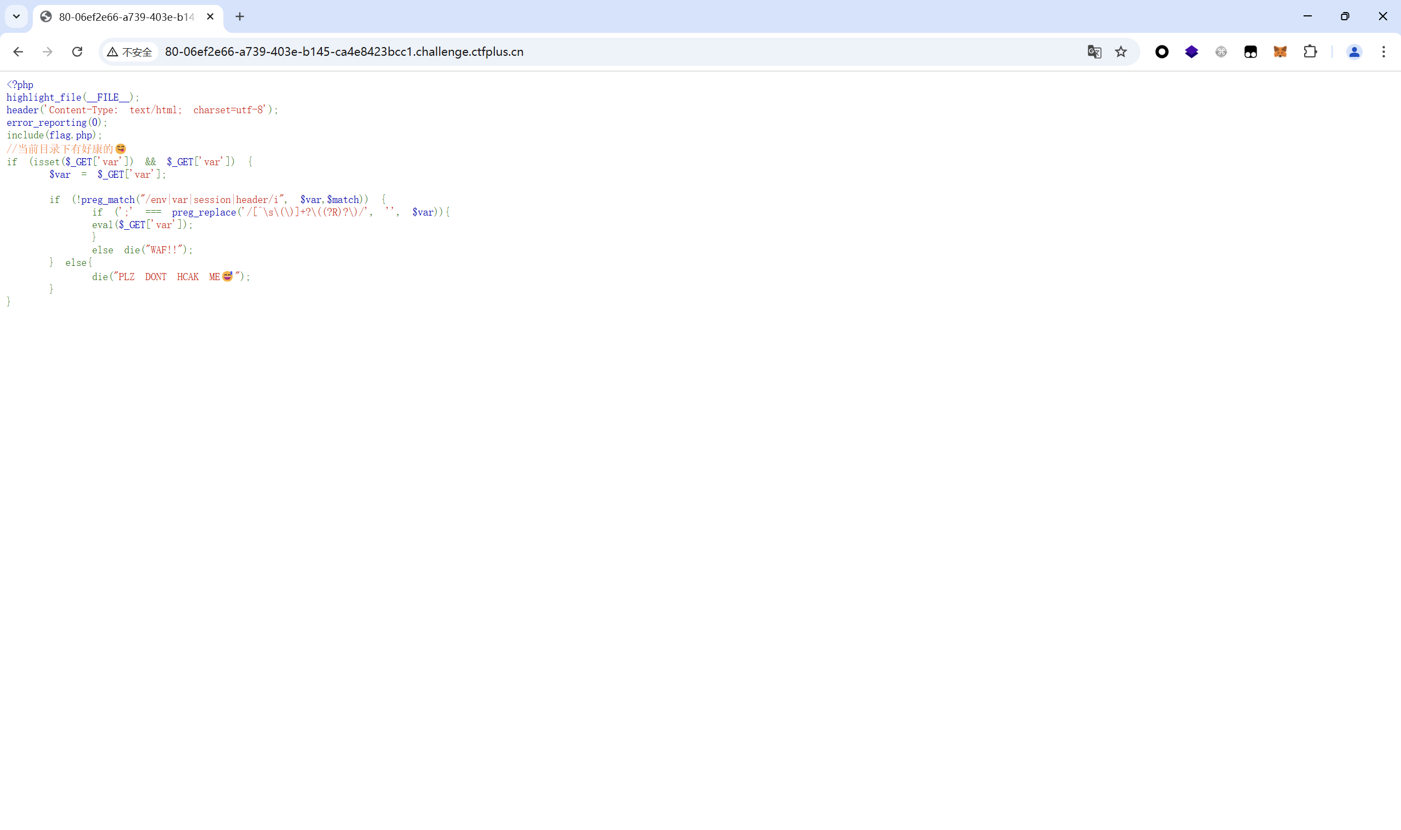Click the eval($_GET['var']) line

142,225
